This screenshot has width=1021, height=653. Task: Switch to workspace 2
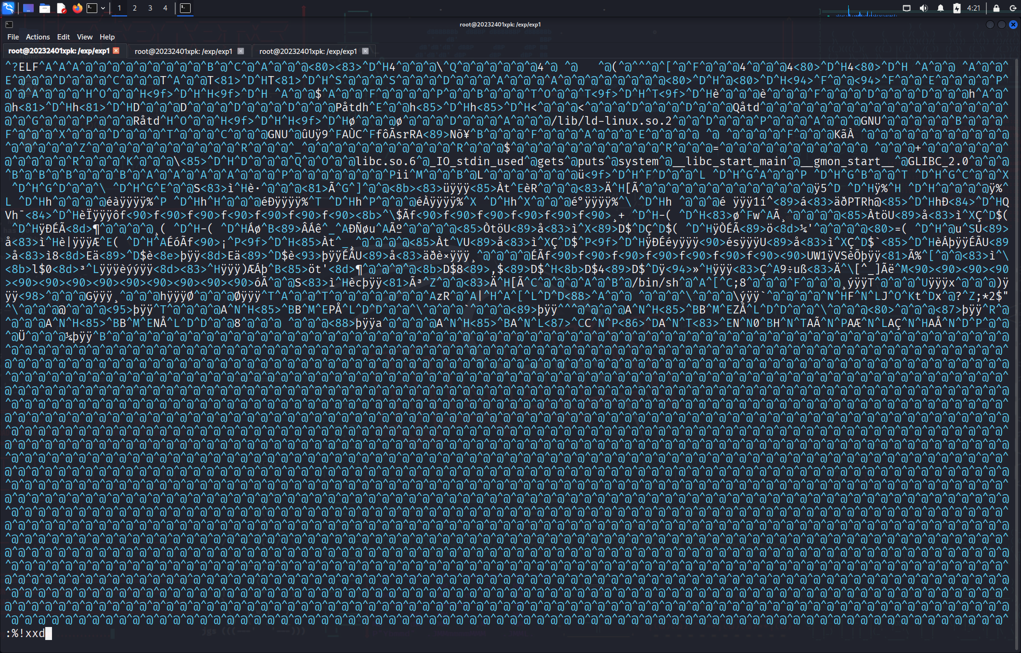pyautogui.click(x=135, y=8)
